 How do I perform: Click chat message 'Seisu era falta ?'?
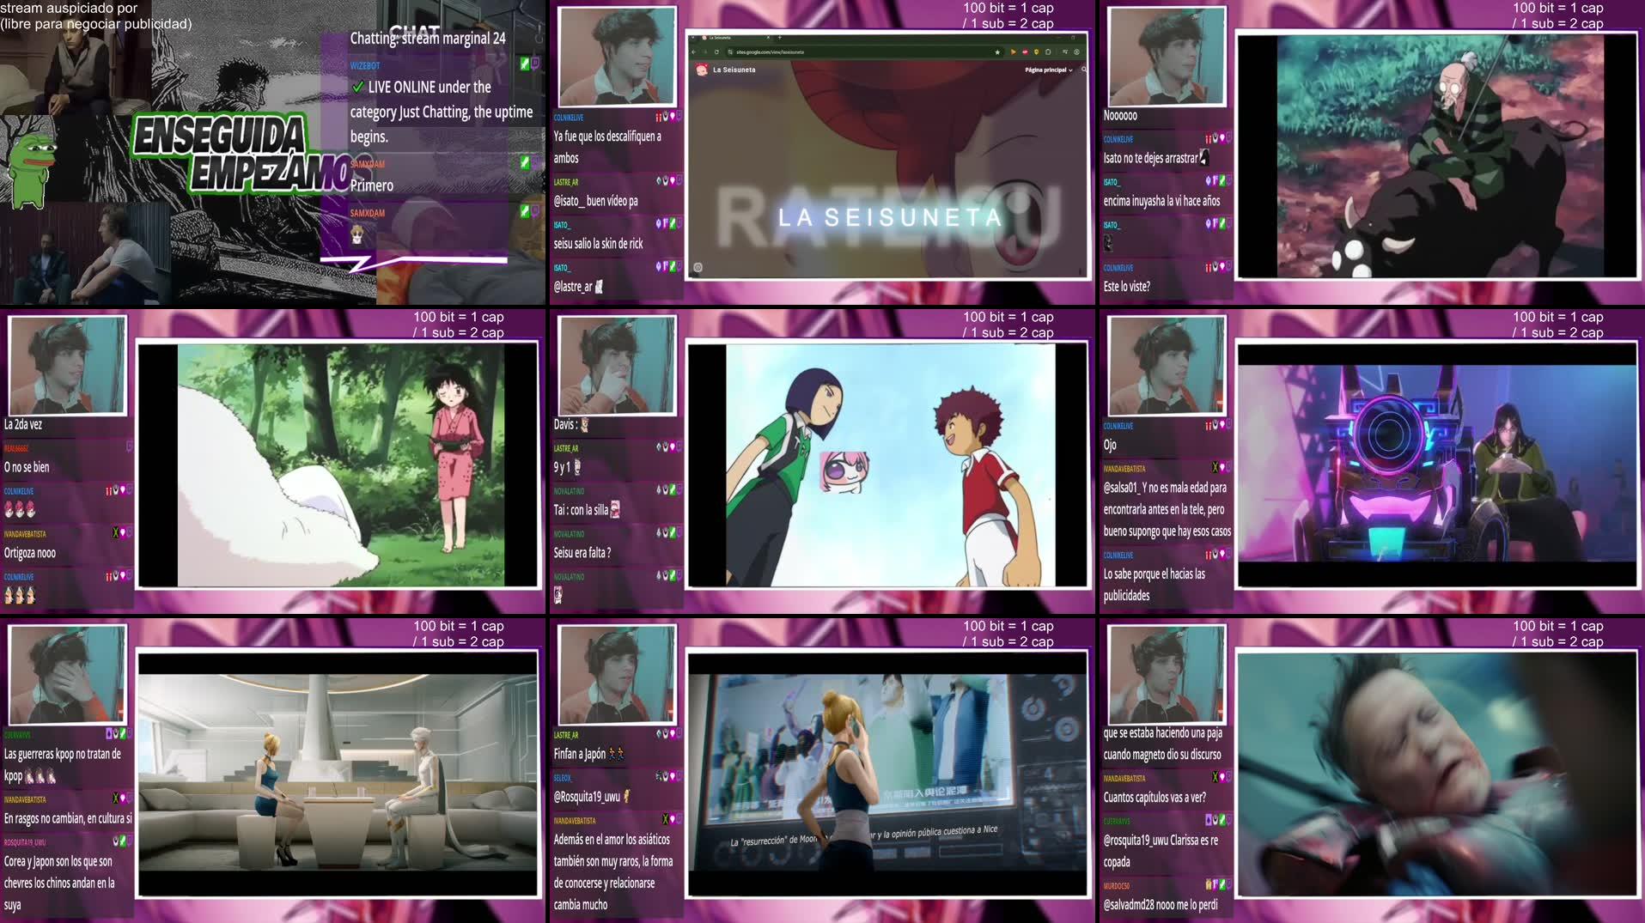pyautogui.click(x=582, y=553)
